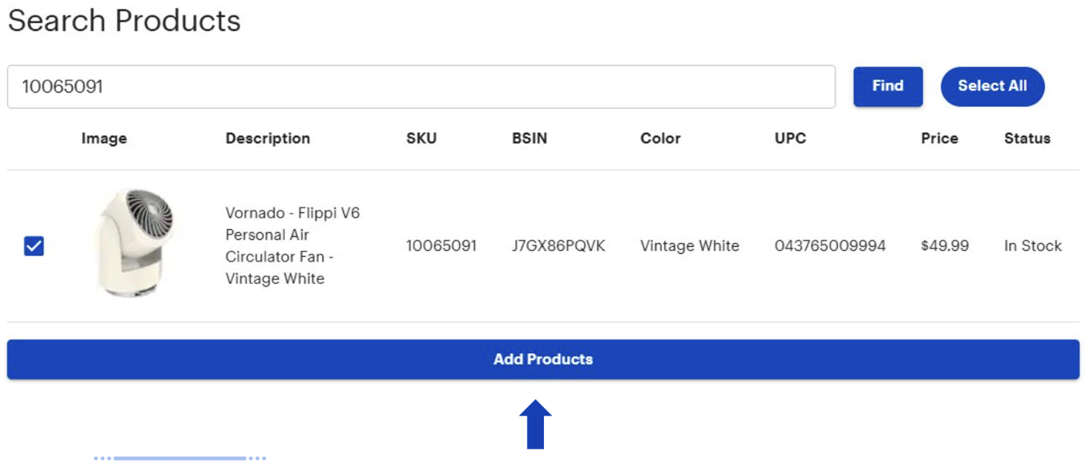The height and width of the screenshot is (470, 1088).
Task: Click the Image column header
Action: click(x=104, y=138)
